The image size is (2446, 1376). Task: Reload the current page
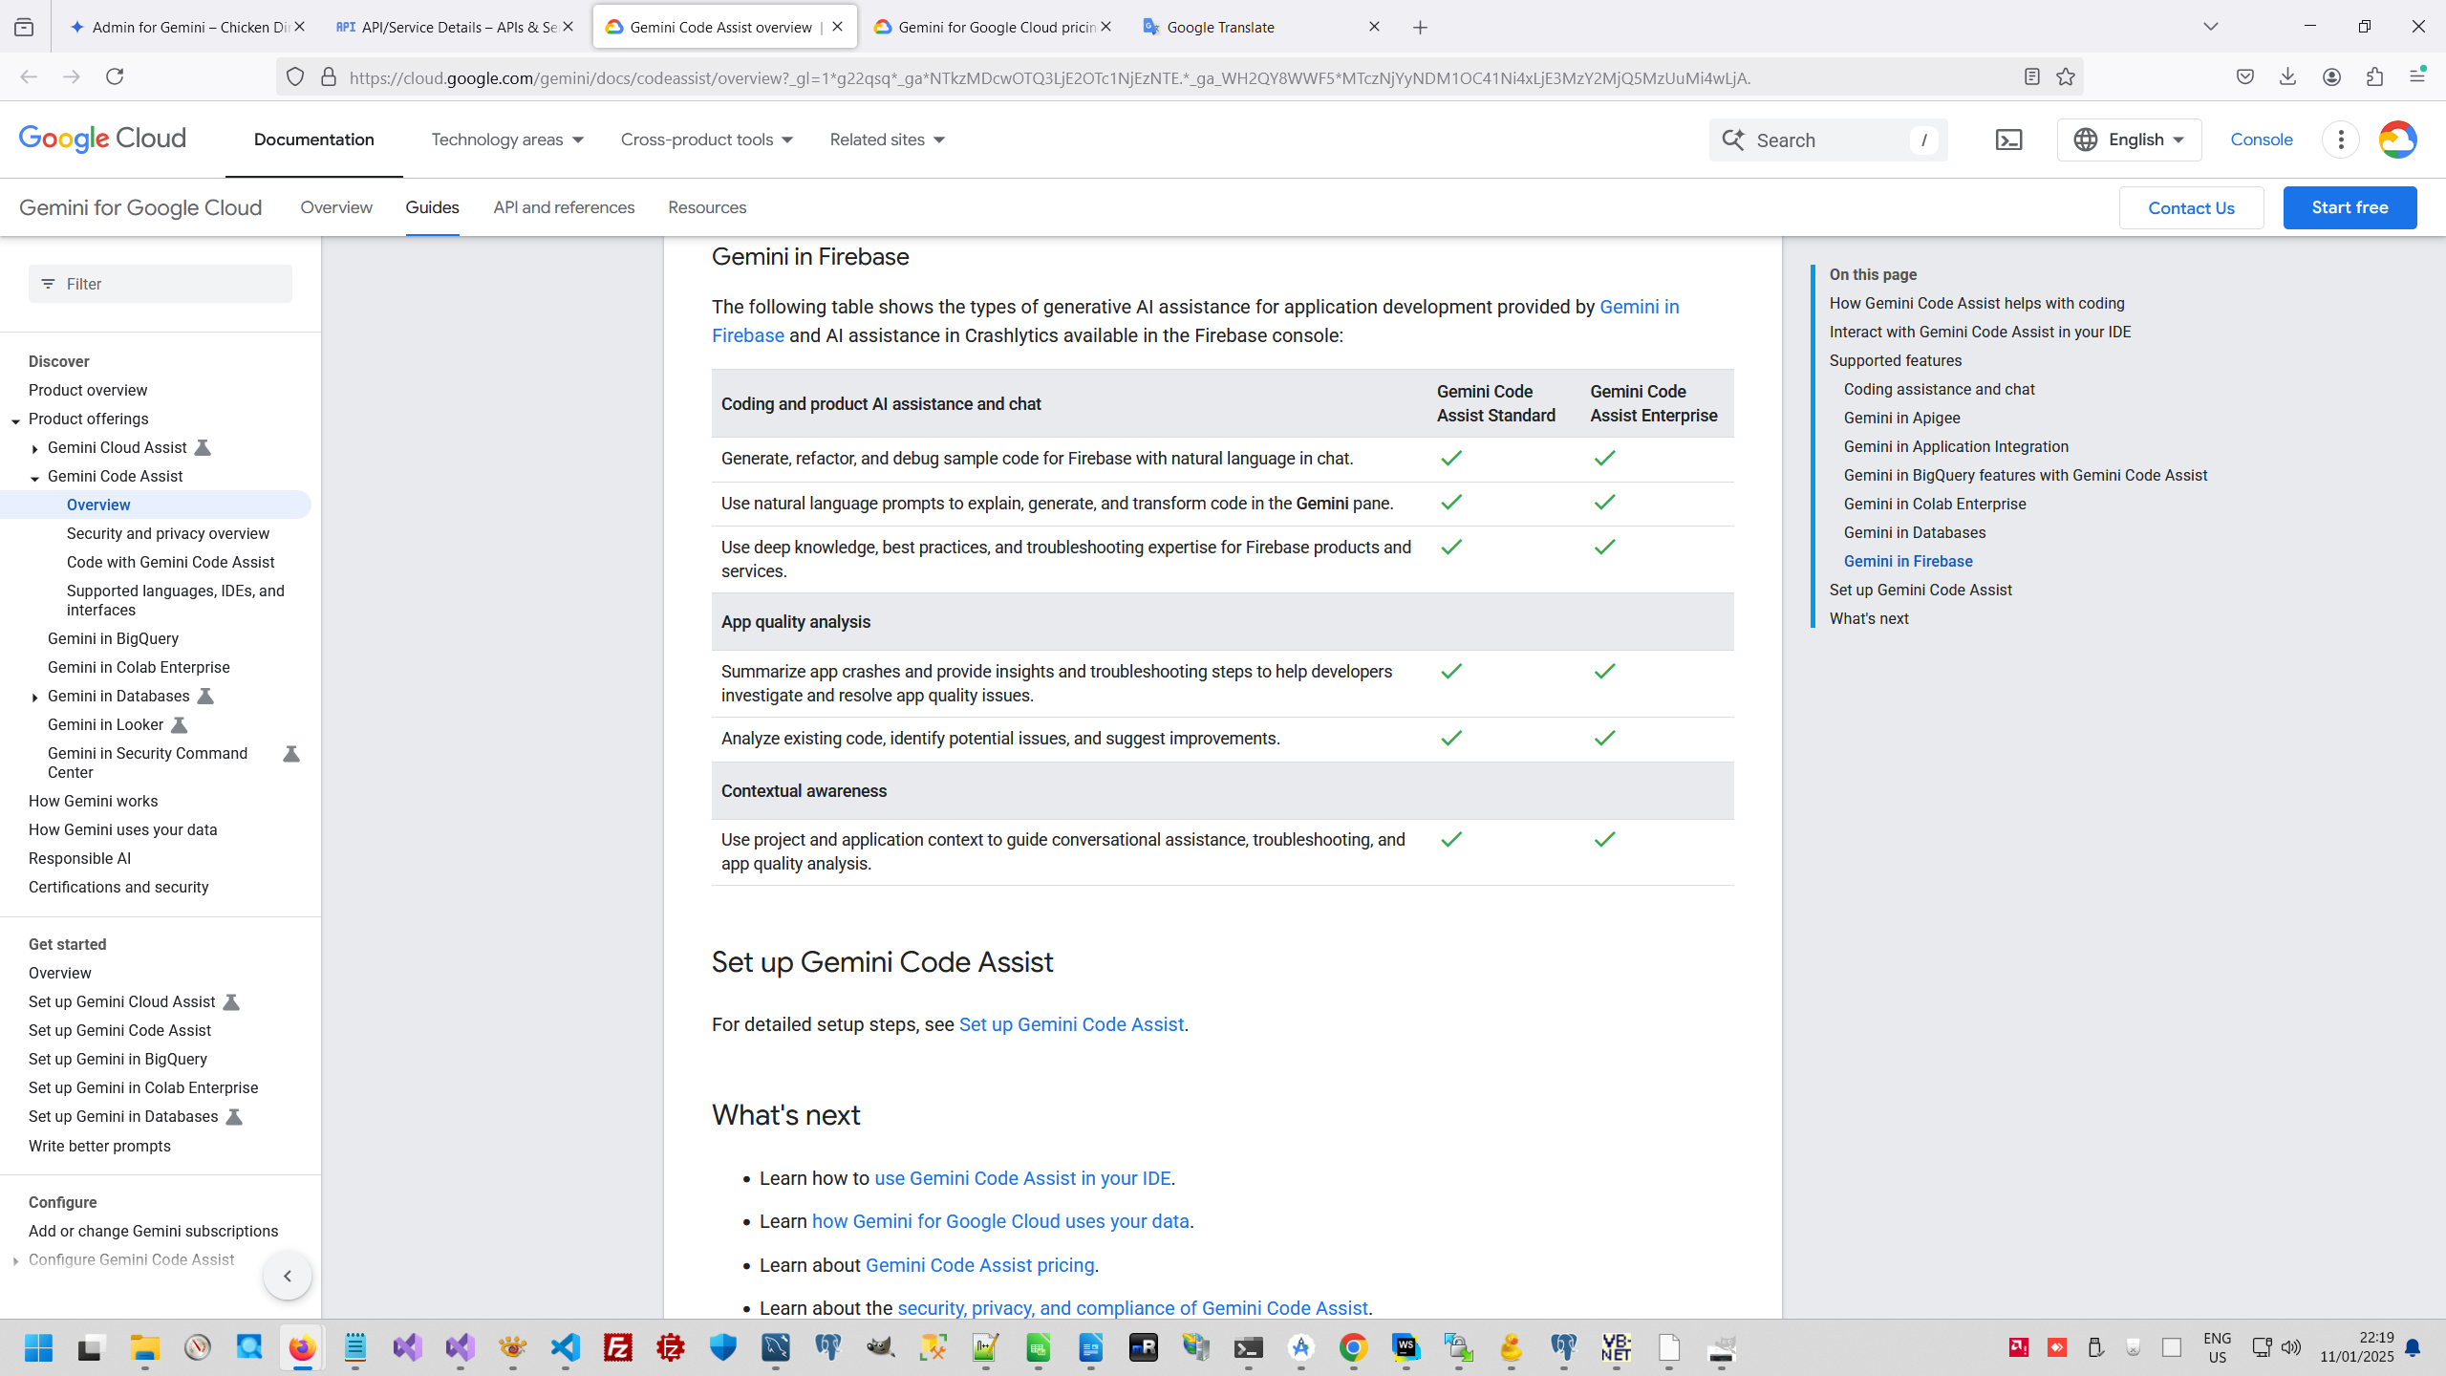pyautogui.click(x=115, y=77)
